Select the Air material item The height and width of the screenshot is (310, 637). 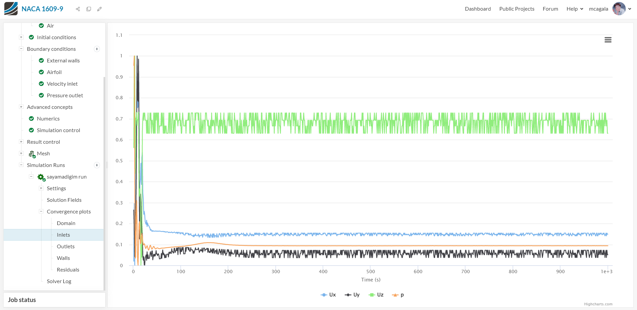(x=50, y=26)
